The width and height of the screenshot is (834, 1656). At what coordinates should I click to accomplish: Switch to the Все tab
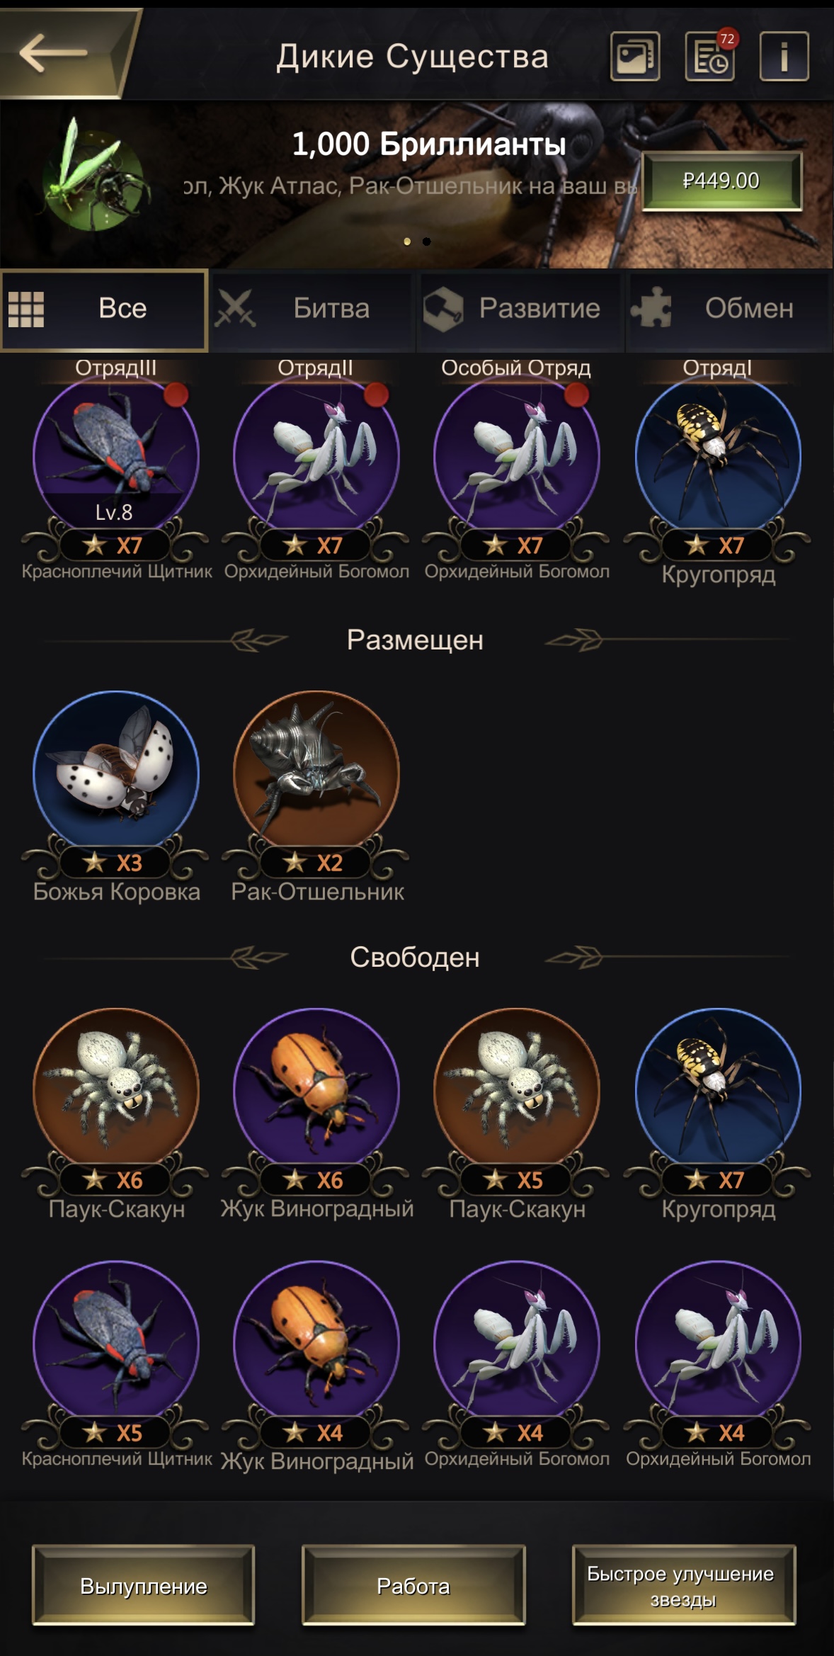pos(105,310)
